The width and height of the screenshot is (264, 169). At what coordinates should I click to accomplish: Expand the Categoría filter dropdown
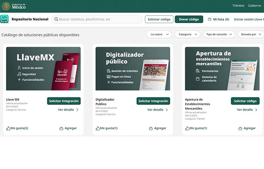(187, 34)
